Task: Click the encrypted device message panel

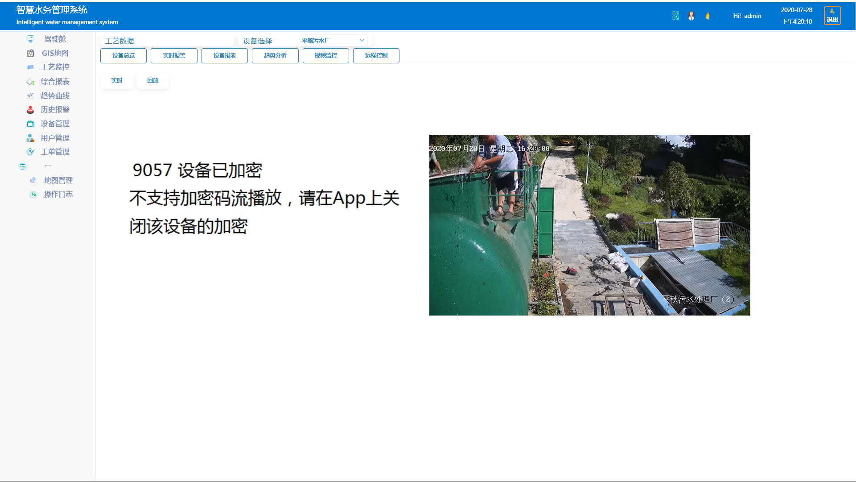Action: [264, 198]
